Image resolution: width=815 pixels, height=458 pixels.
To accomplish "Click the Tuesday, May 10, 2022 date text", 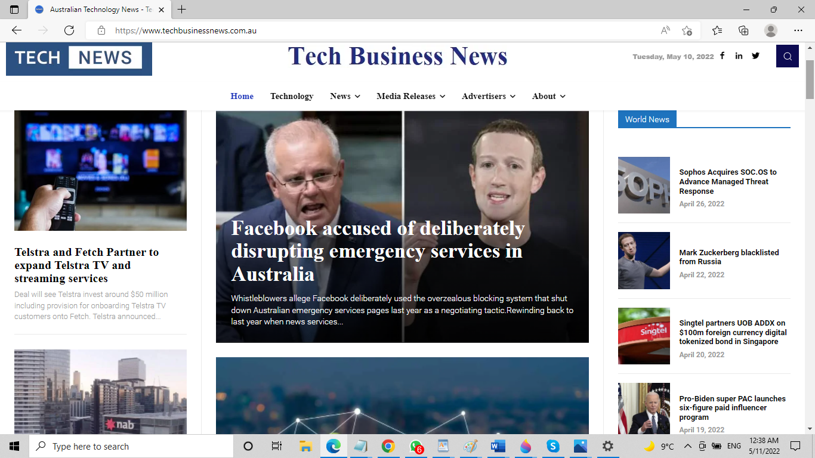I will (x=673, y=57).
